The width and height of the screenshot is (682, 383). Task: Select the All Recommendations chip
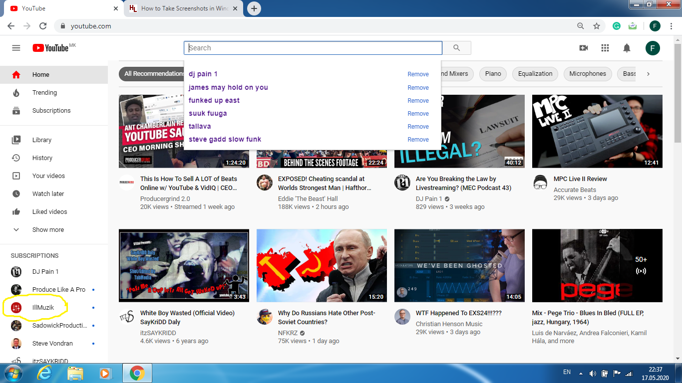[x=152, y=74]
